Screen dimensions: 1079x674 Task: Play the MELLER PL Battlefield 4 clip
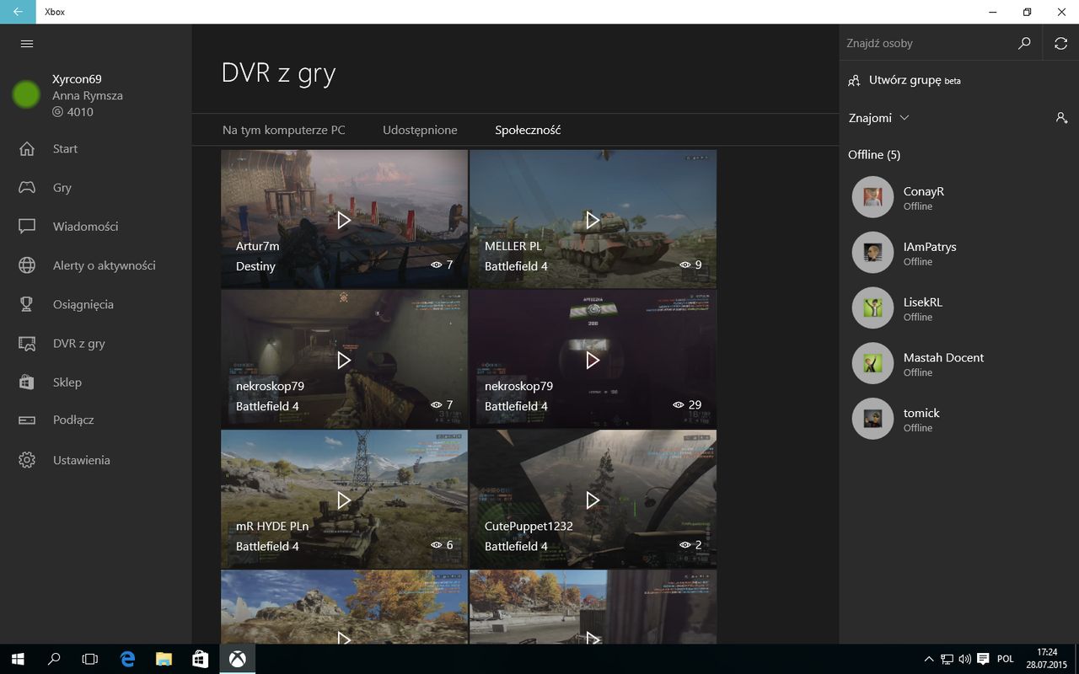pos(593,220)
